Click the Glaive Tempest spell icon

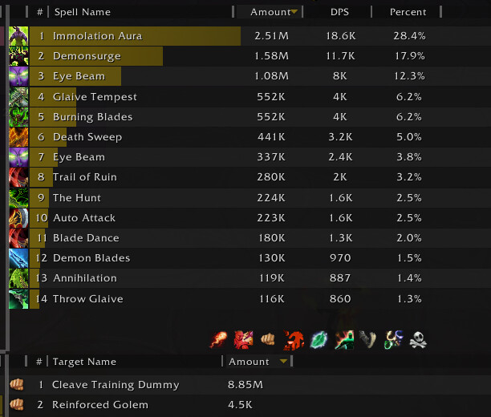pyautogui.click(x=18, y=97)
